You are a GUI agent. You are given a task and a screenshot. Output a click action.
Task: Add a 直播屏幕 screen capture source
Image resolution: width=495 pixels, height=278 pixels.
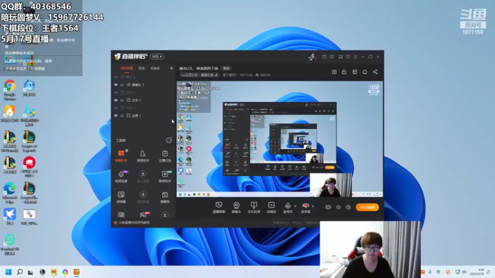coord(218,208)
